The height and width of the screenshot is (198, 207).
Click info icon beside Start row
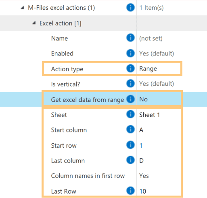pyautogui.click(x=130, y=145)
